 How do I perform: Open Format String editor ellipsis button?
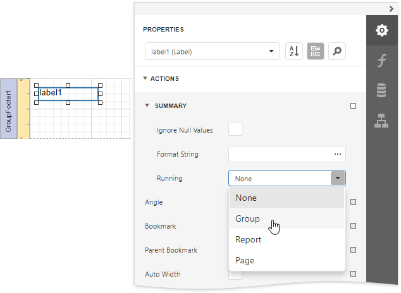(x=338, y=154)
